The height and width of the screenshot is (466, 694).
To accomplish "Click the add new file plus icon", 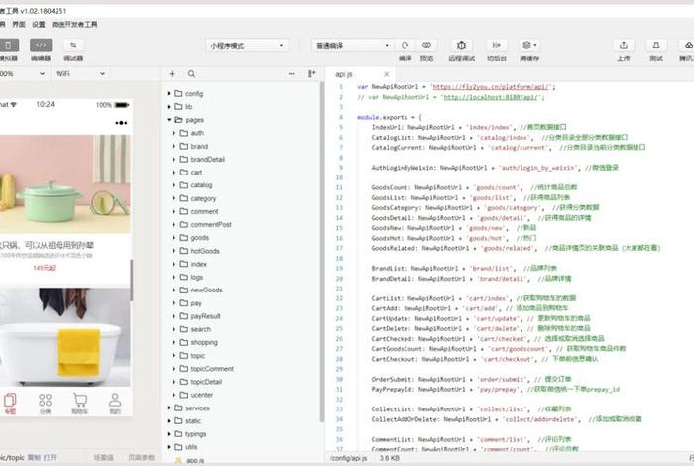I will tap(173, 74).
